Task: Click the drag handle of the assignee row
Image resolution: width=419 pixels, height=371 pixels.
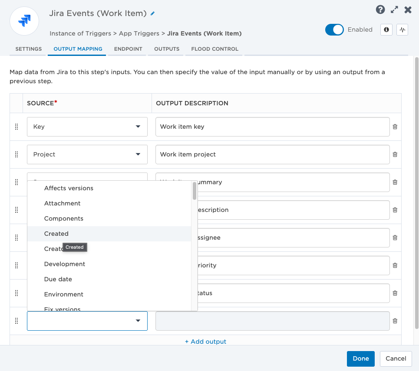Action: [x=16, y=238]
